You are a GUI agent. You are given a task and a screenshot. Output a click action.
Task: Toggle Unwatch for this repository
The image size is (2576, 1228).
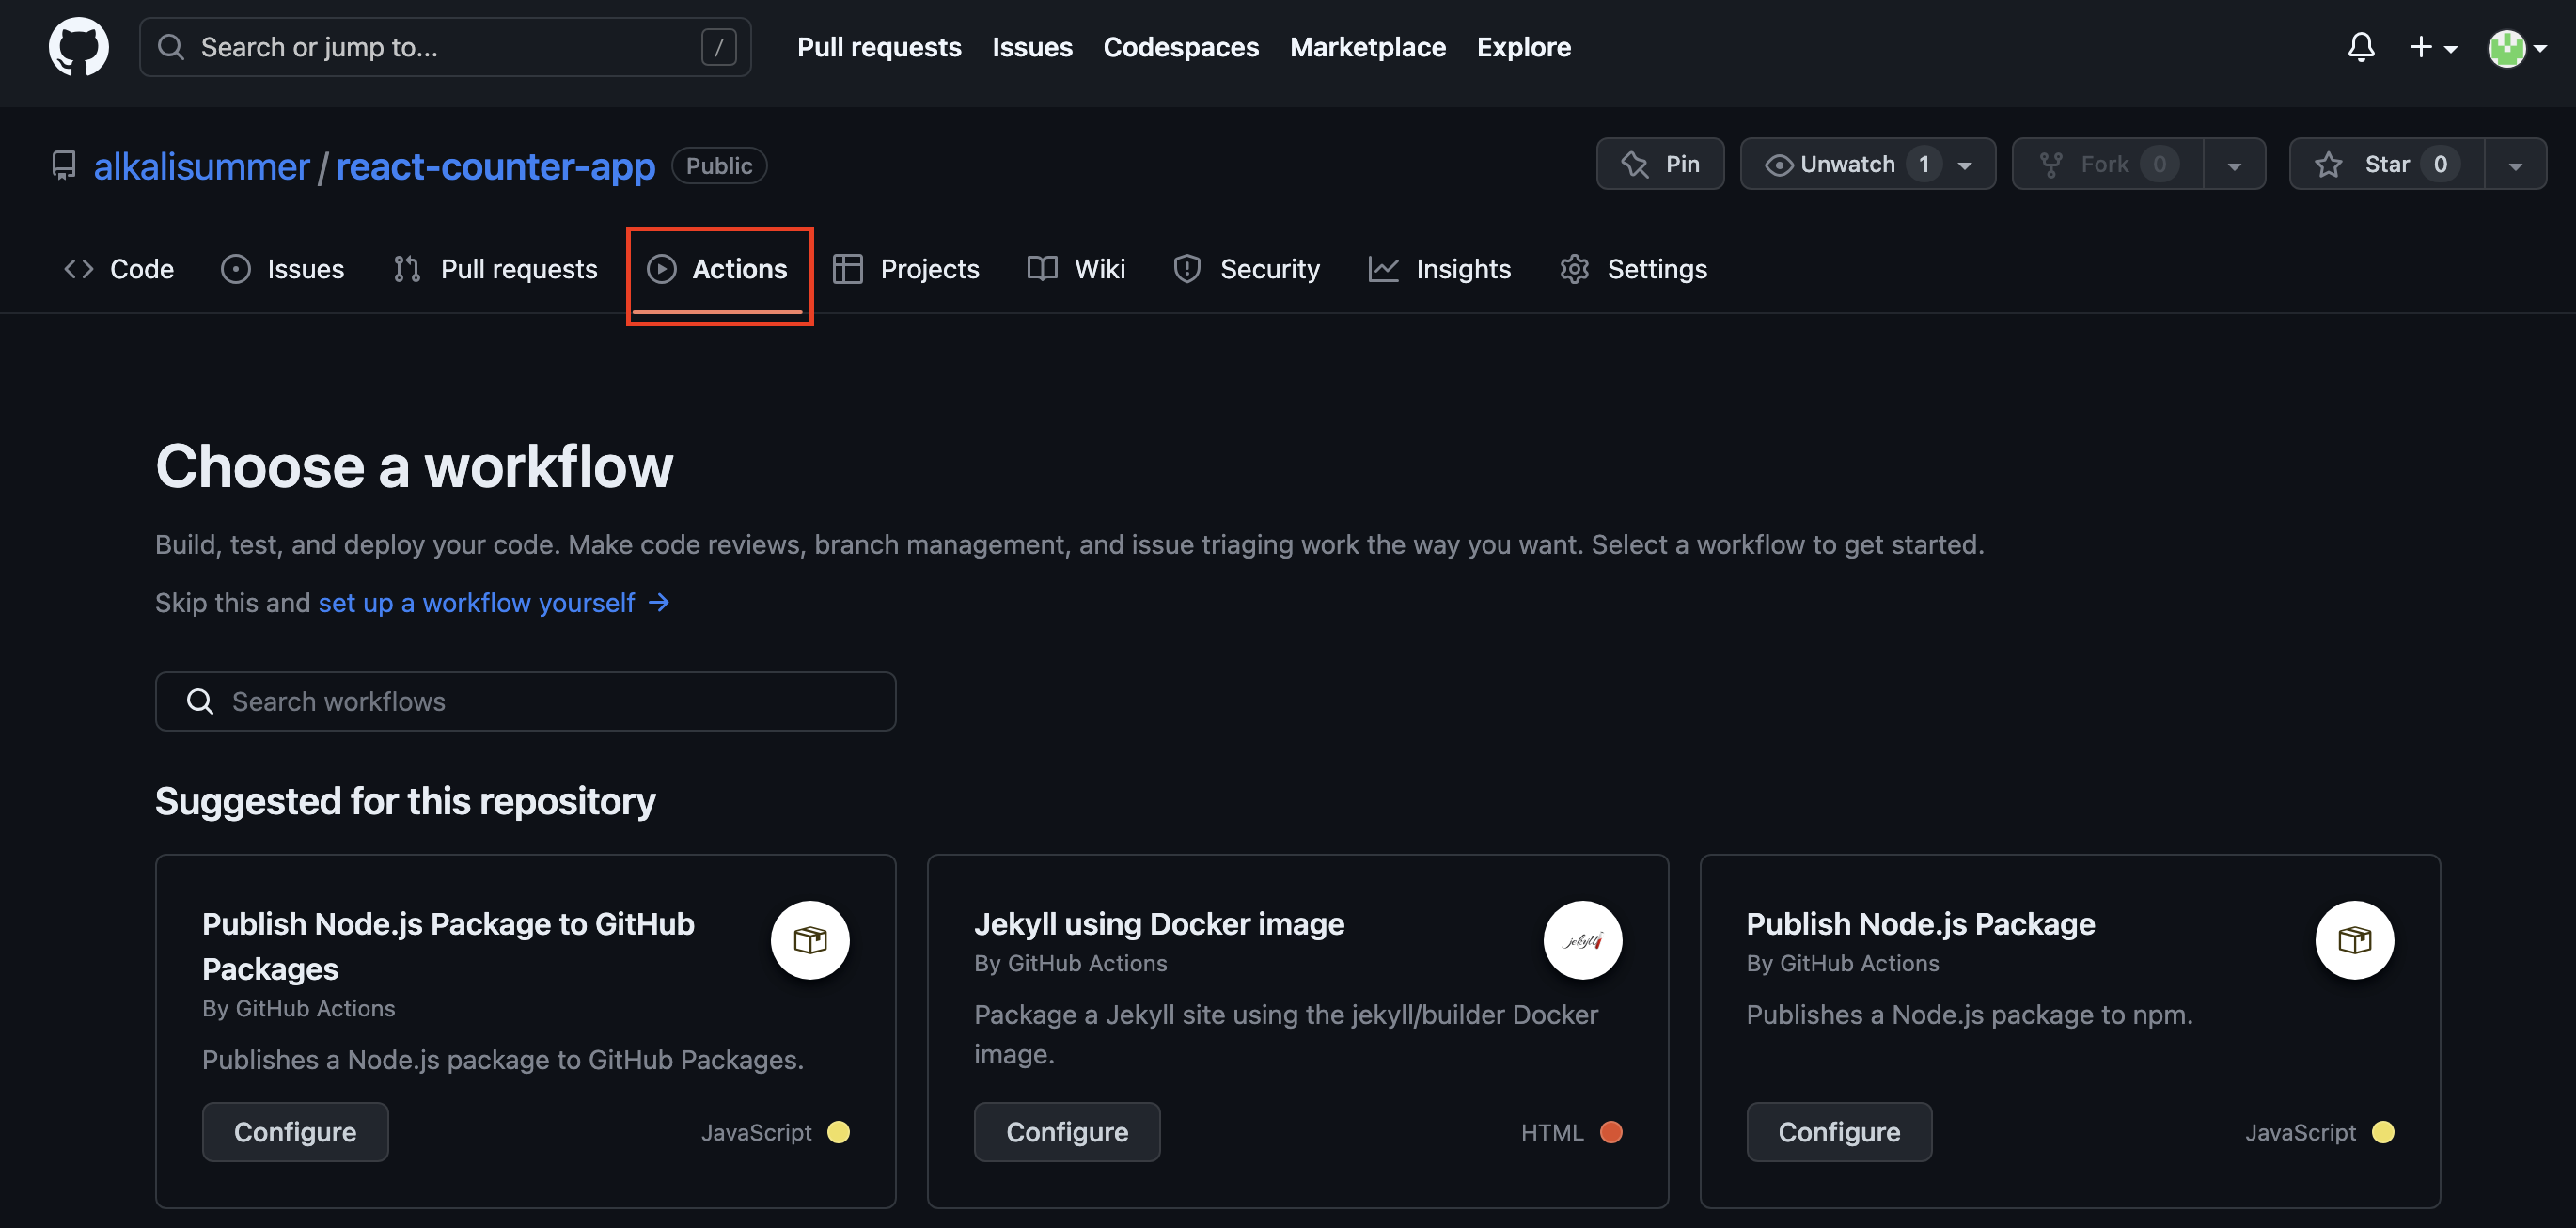(1846, 164)
